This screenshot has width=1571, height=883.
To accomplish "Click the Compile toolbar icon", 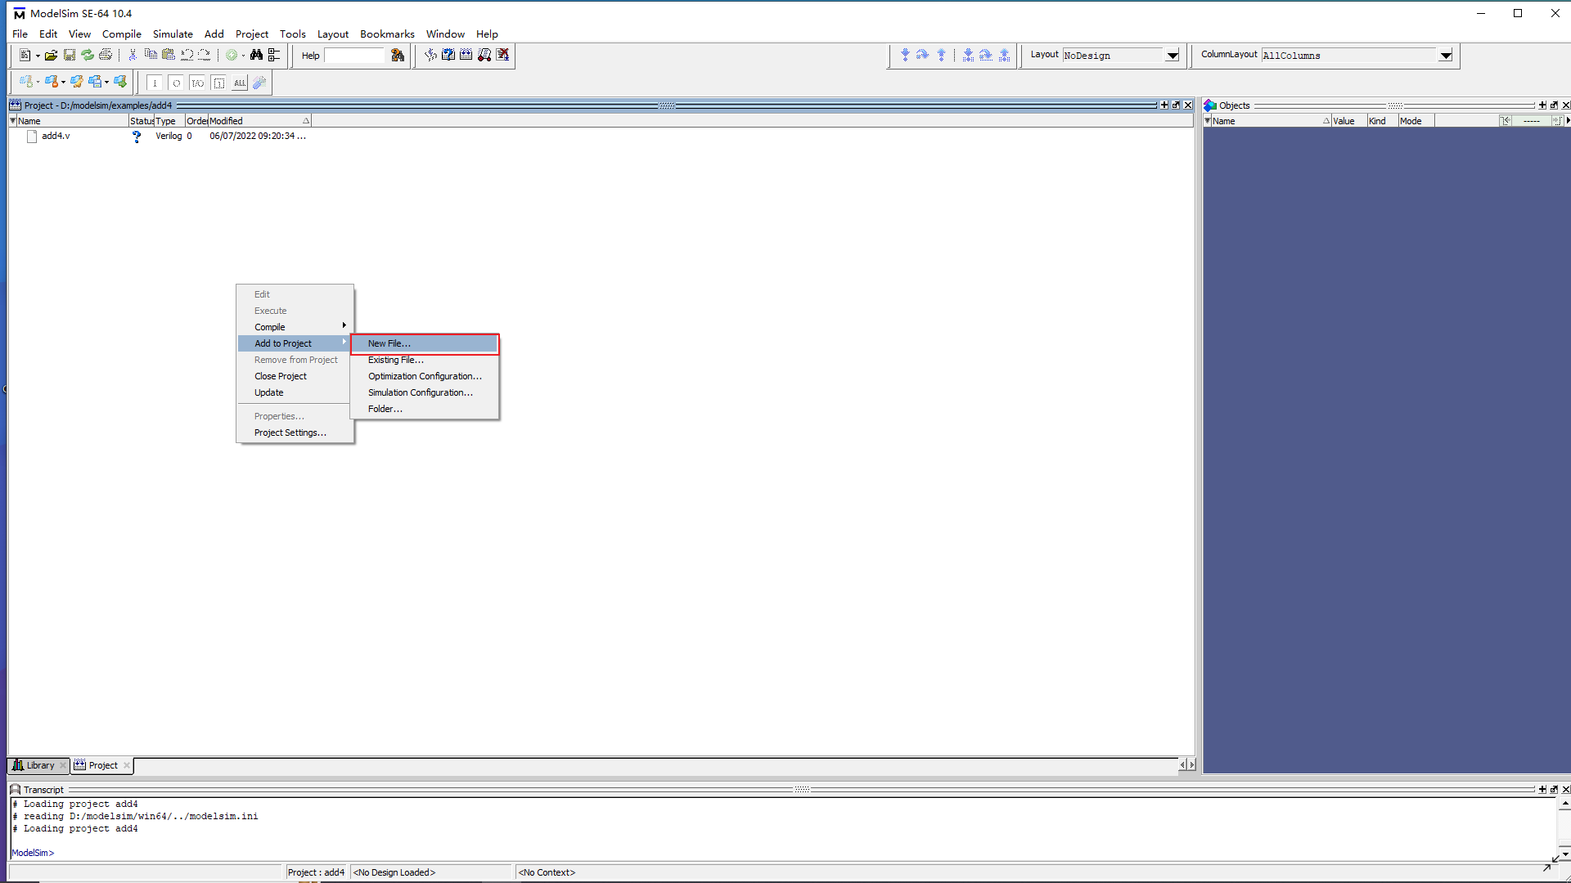I will tap(430, 55).
